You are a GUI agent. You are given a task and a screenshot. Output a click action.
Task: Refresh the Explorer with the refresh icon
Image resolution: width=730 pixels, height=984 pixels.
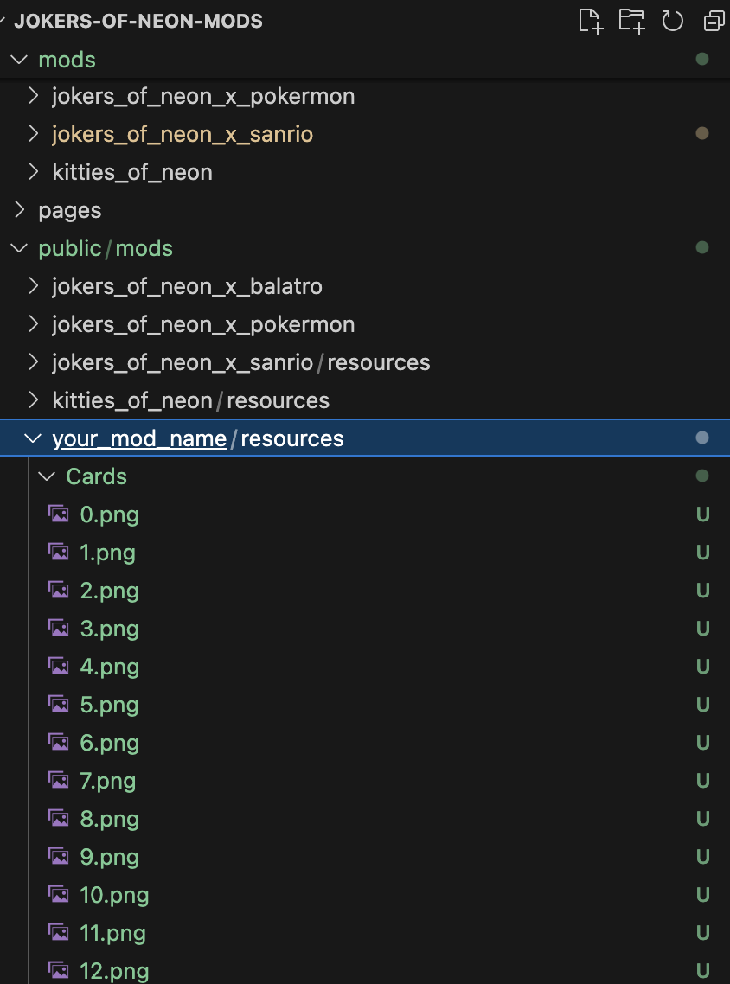tap(672, 21)
